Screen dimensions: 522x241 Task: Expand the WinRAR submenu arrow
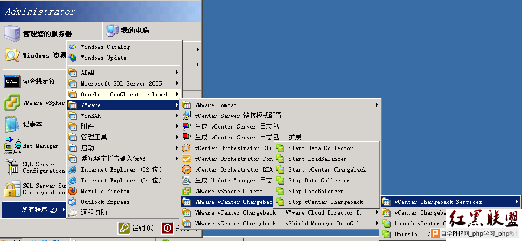(x=177, y=116)
